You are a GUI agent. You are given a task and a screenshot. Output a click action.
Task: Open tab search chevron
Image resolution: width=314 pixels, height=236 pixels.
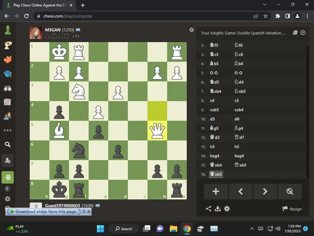point(265,4)
